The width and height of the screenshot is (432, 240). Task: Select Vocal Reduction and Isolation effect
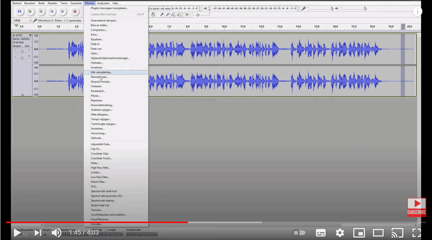pos(116,215)
